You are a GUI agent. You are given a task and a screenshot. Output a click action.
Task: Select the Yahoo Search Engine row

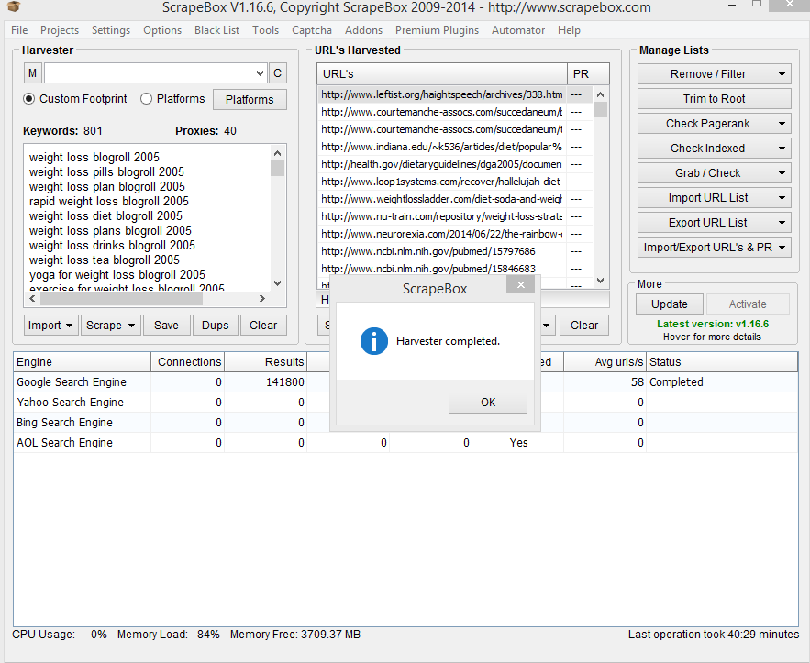point(405,403)
